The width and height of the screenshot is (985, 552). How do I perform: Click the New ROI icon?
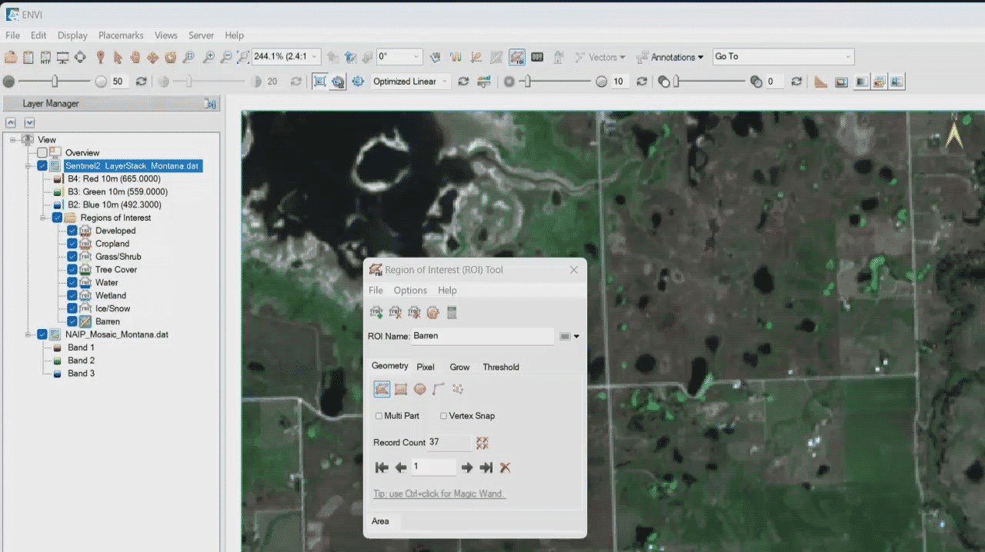click(x=377, y=312)
